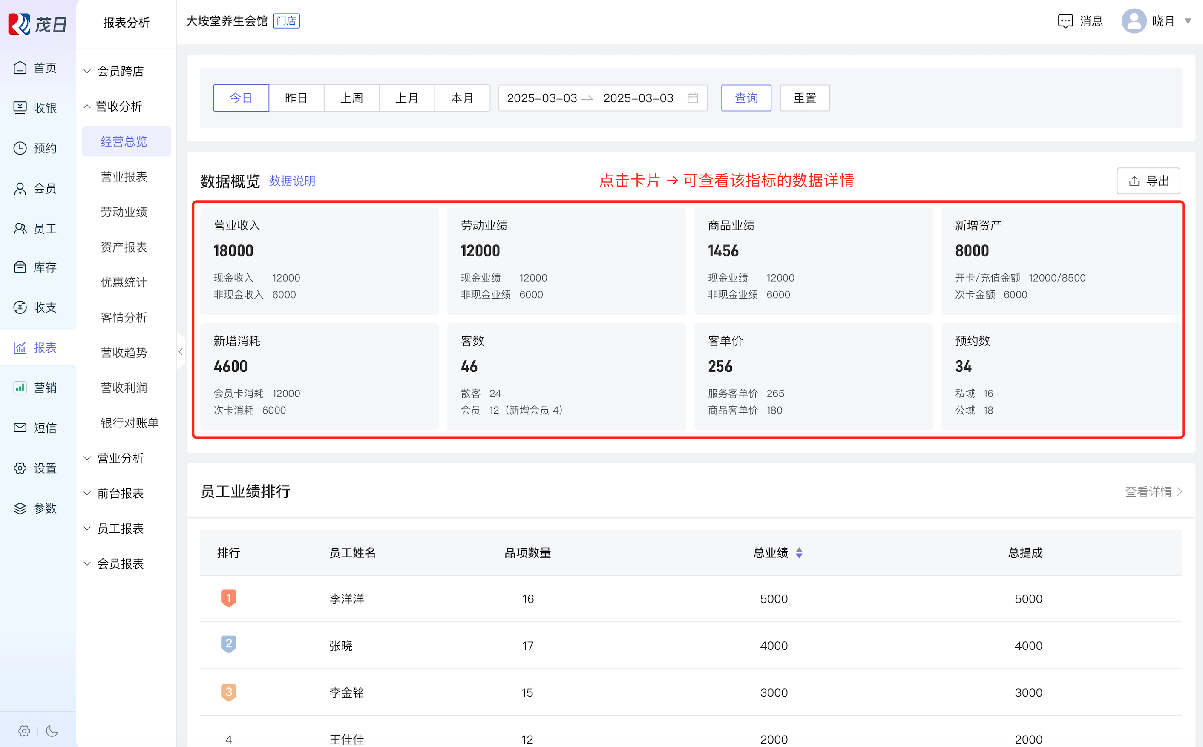Toggle dark mode moon icon

[52, 731]
